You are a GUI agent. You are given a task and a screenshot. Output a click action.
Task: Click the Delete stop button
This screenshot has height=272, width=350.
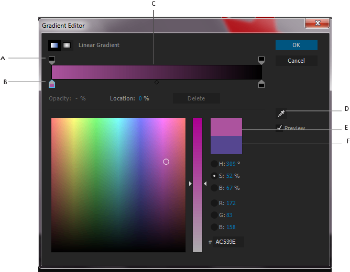pos(196,98)
